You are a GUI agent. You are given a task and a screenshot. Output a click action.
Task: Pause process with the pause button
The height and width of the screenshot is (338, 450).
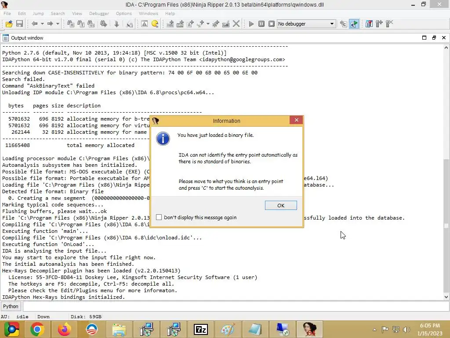pos(261,24)
